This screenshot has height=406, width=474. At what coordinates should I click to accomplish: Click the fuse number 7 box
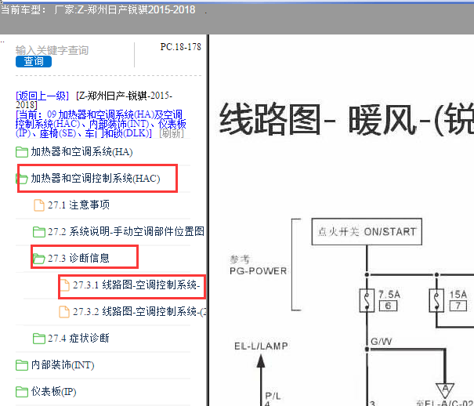click(458, 306)
